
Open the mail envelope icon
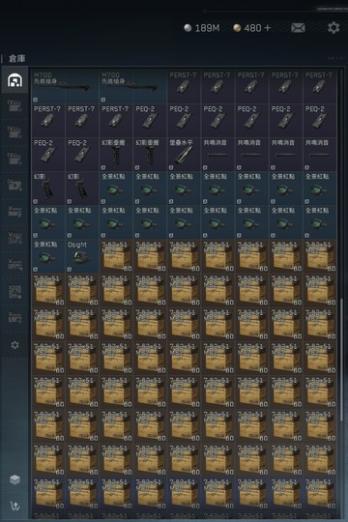[298, 28]
